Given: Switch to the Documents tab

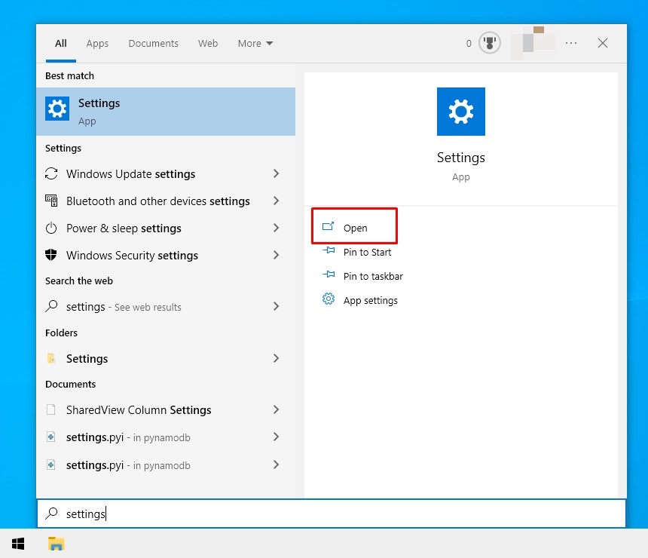Looking at the screenshot, I should [153, 43].
